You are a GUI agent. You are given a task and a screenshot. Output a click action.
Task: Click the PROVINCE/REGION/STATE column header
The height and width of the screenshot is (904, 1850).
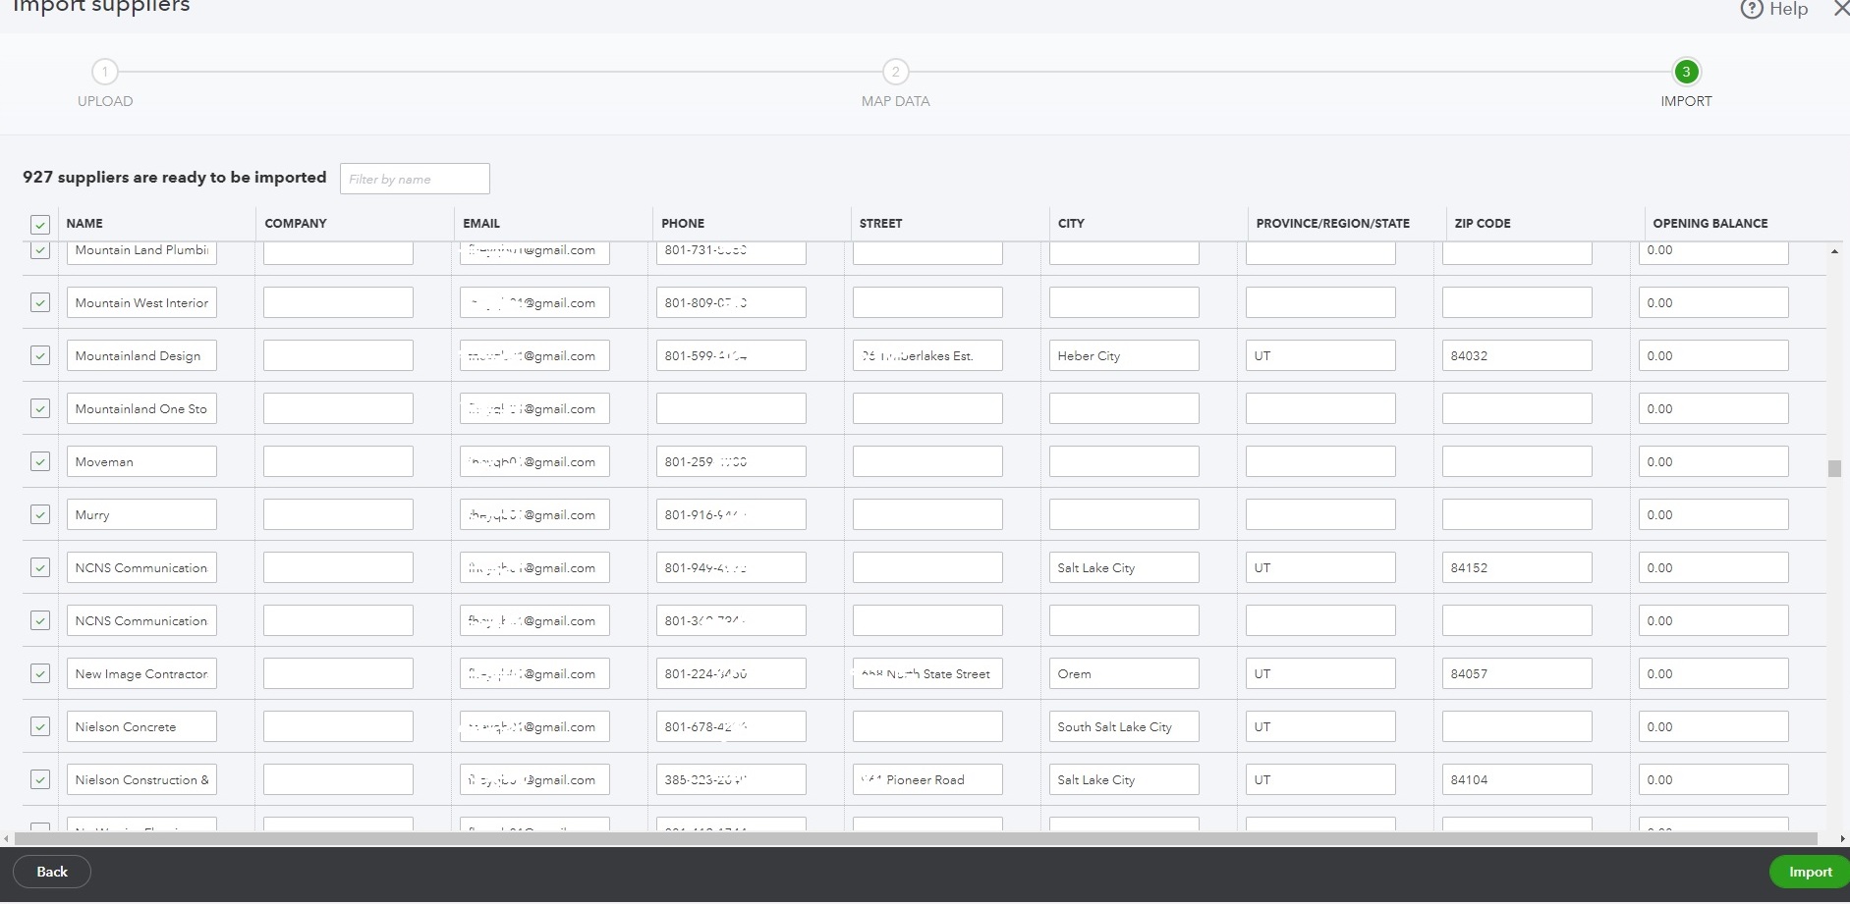click(x=1332, y=224)
